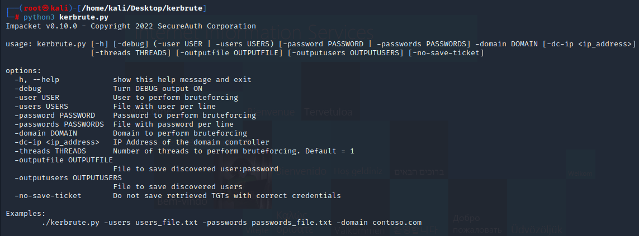Click the -outputfile OUTPUTFILE option
Image resolution: width=639 pixels, height=236 pixels.
click(x=64, y=160)
